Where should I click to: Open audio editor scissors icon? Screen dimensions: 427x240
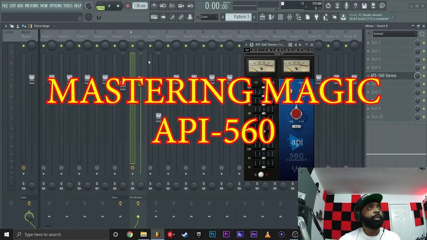[x=337, y=6]
